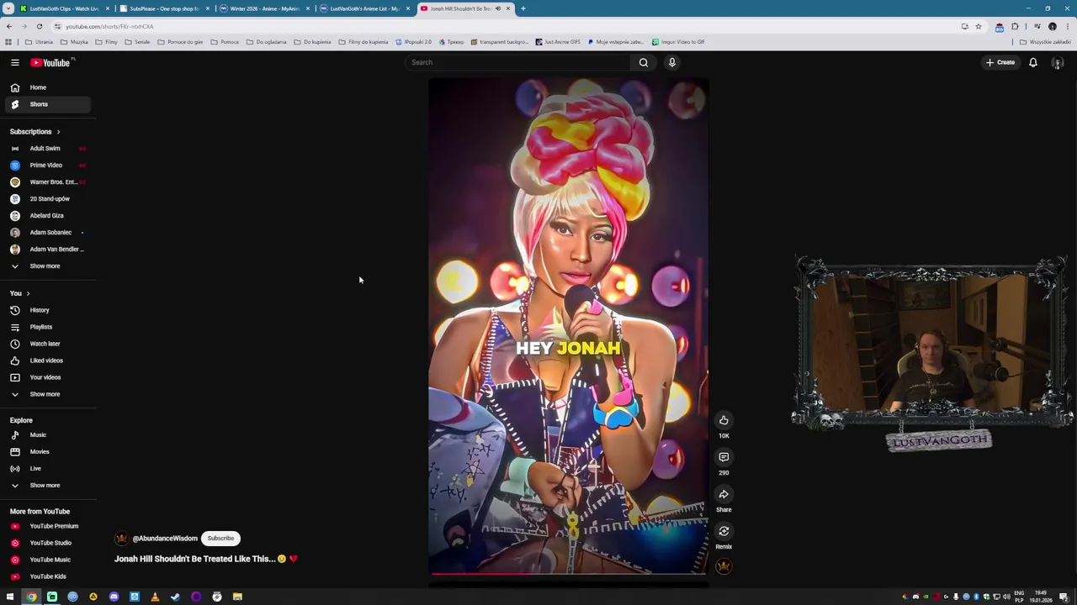Open @AbundanceWisdom channel link

click(x=165, y=539)
